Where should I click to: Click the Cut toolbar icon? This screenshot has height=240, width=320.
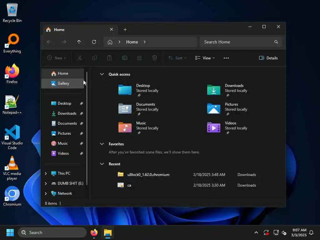(x=80, y=58)
